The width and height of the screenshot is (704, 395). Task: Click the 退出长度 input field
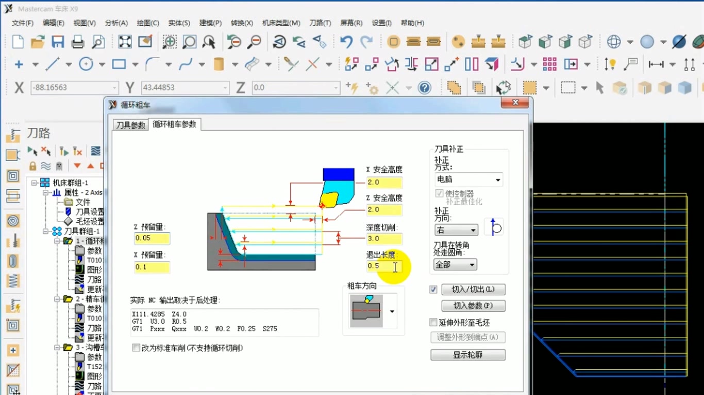pos(384,266)
